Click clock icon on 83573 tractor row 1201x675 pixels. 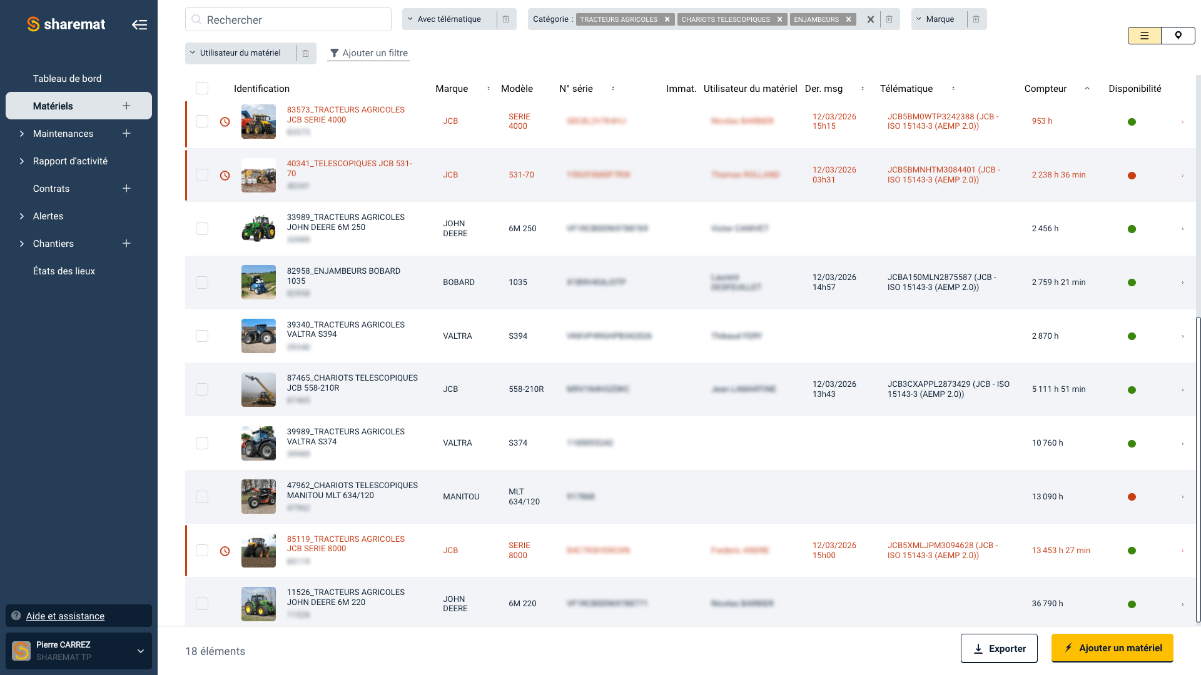pos(225,122)
